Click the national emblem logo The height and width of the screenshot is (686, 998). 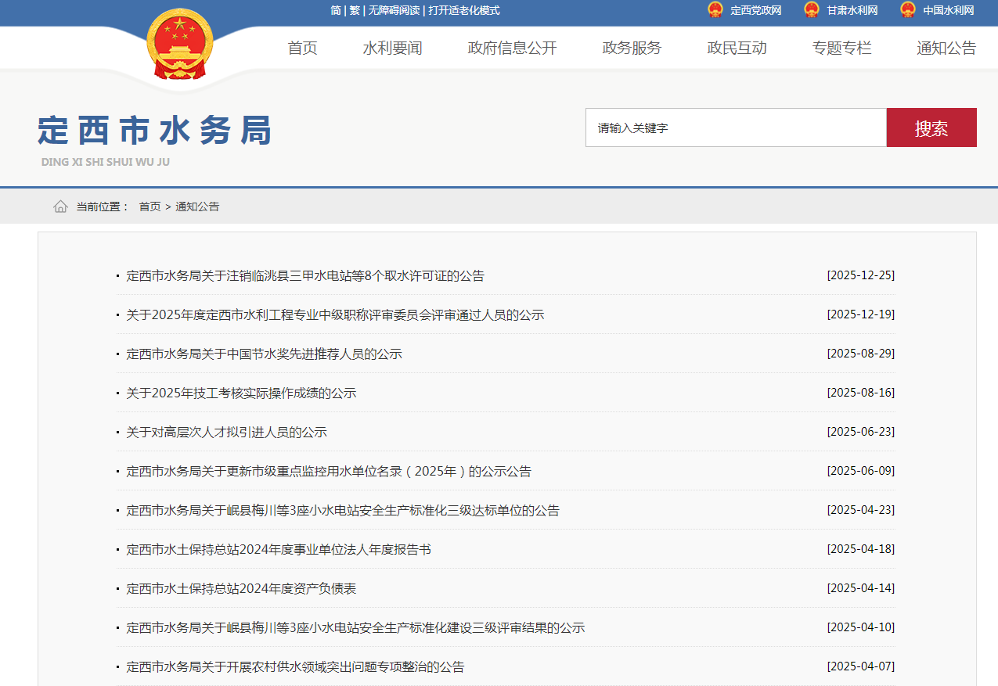pyautogui.click(x=179, y=45)
